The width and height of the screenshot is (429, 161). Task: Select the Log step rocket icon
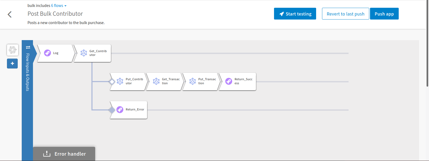point(47,53)
